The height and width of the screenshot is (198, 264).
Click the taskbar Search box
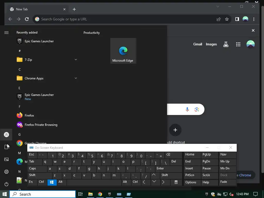43,194
